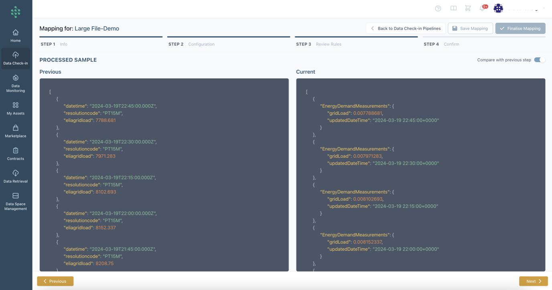Click Back to Data Check-in Pipelines

pos(405,28)
